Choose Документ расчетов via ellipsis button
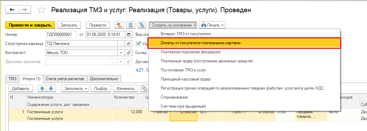367x131 pixels. pos(113,62)
